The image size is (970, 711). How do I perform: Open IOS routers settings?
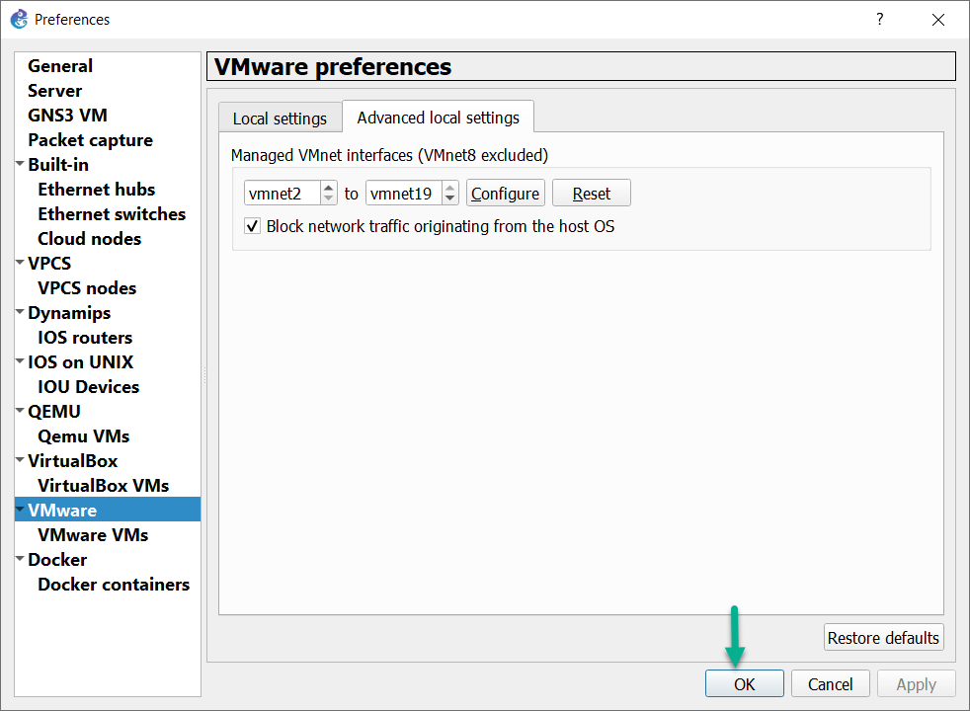click(85, 338)
